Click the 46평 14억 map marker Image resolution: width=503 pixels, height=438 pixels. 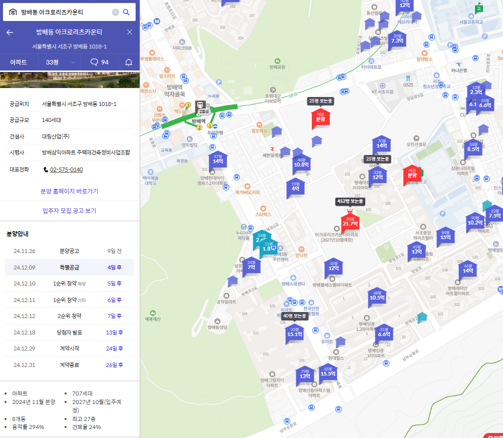[467, 269]
